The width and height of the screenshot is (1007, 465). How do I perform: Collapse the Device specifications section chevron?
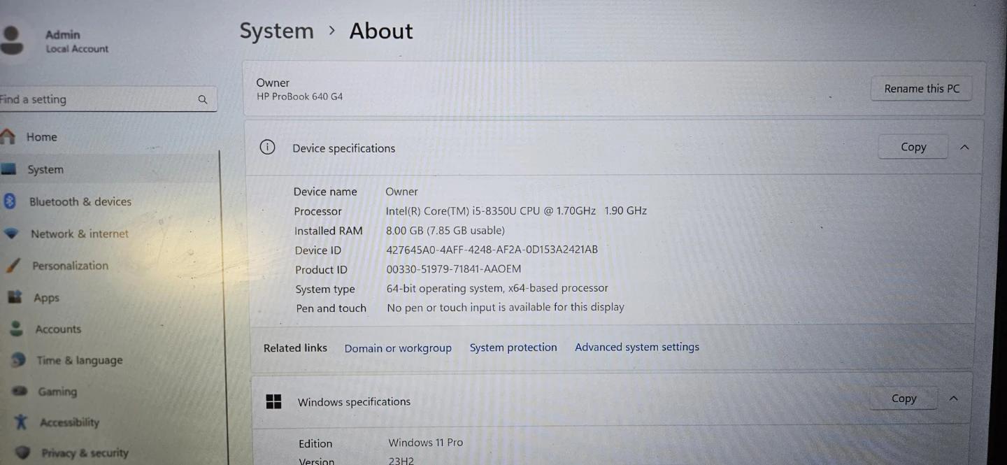[x=964, y=147]
